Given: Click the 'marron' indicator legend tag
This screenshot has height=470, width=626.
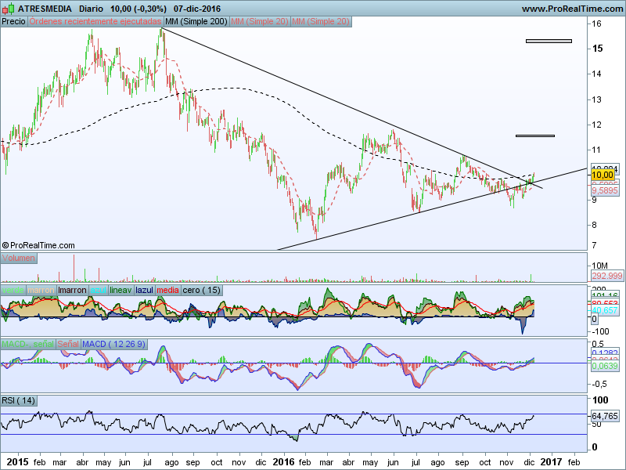Looking at the screenshot, I should pyautogui.click(x=41, y=290).
